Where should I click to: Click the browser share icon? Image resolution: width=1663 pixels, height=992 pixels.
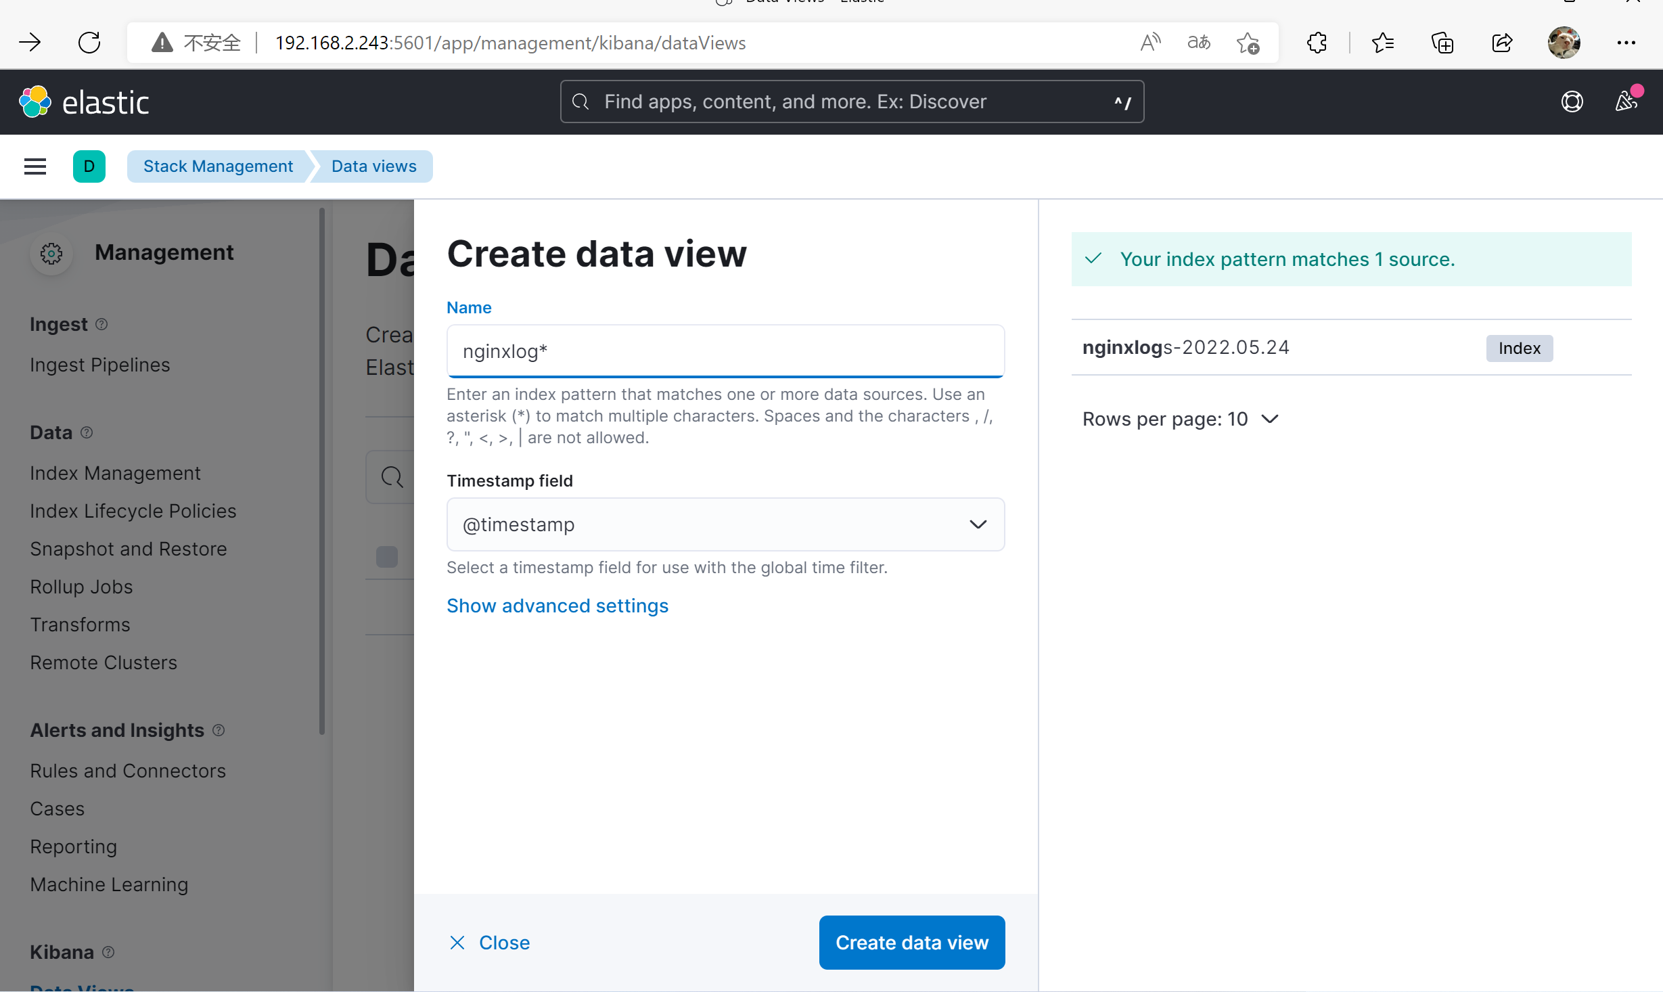(x=1502, y=43)
